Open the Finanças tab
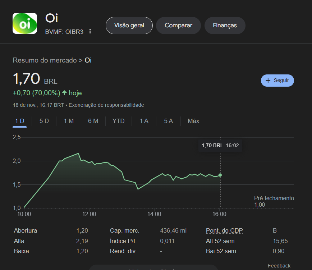This screenshot has width=312, height=270. coord(225,26)
